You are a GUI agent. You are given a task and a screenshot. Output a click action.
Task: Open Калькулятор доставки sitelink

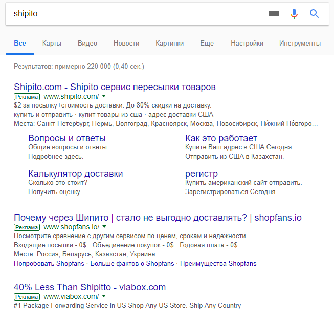click(76, 174)
